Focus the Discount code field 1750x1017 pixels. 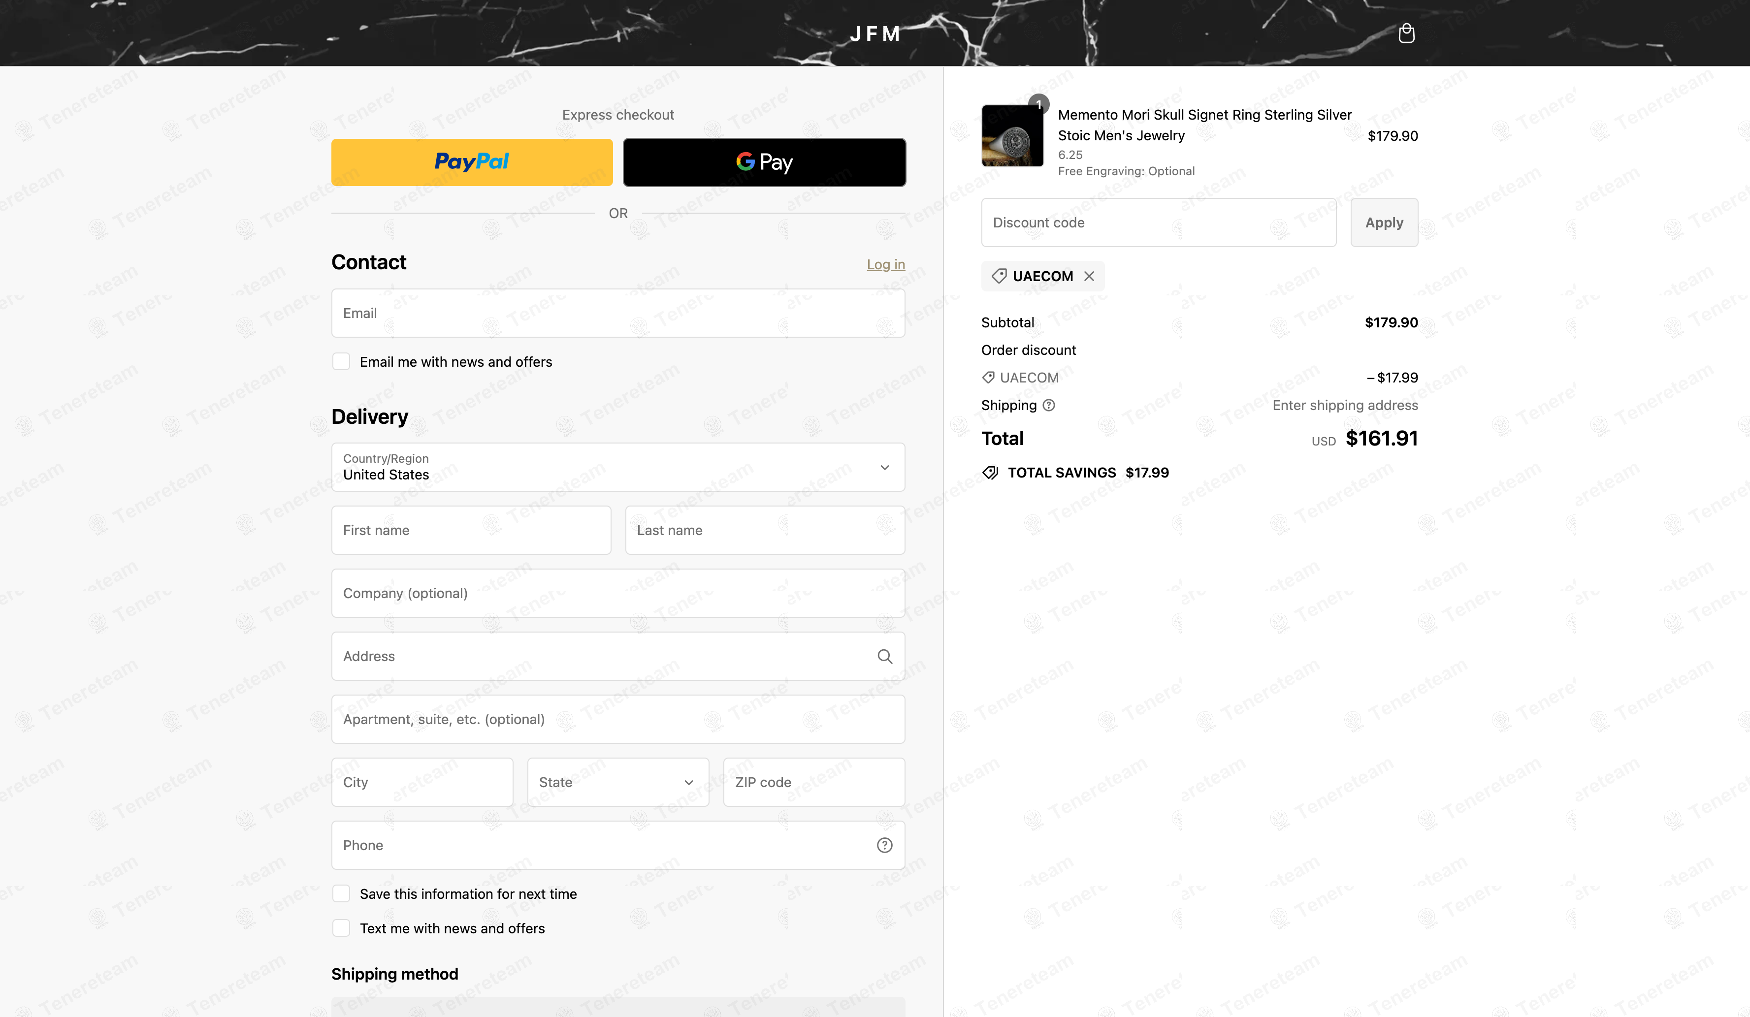tap(1158, 222)
